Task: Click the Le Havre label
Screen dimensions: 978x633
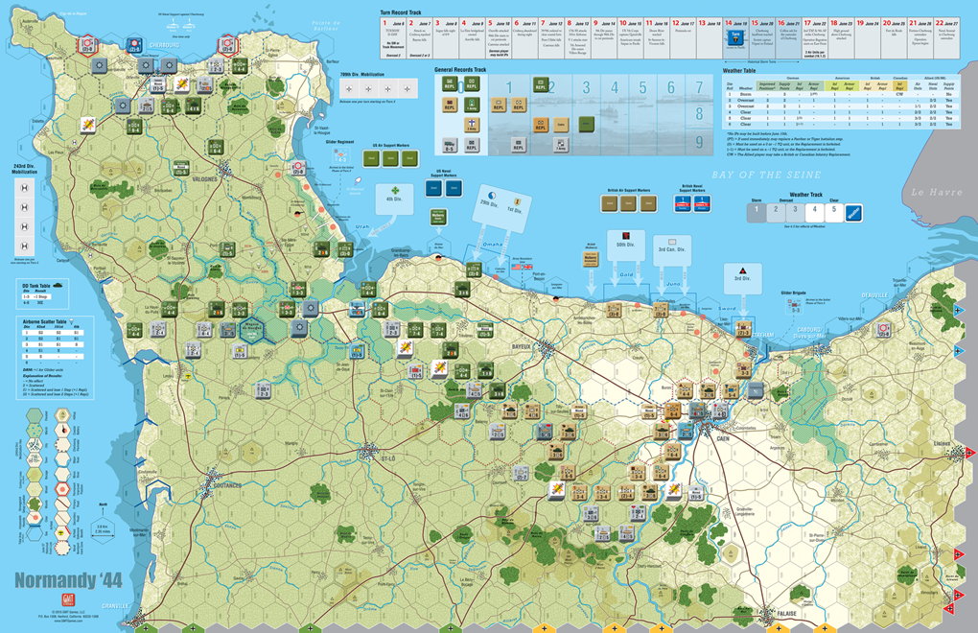Action: 937,192
